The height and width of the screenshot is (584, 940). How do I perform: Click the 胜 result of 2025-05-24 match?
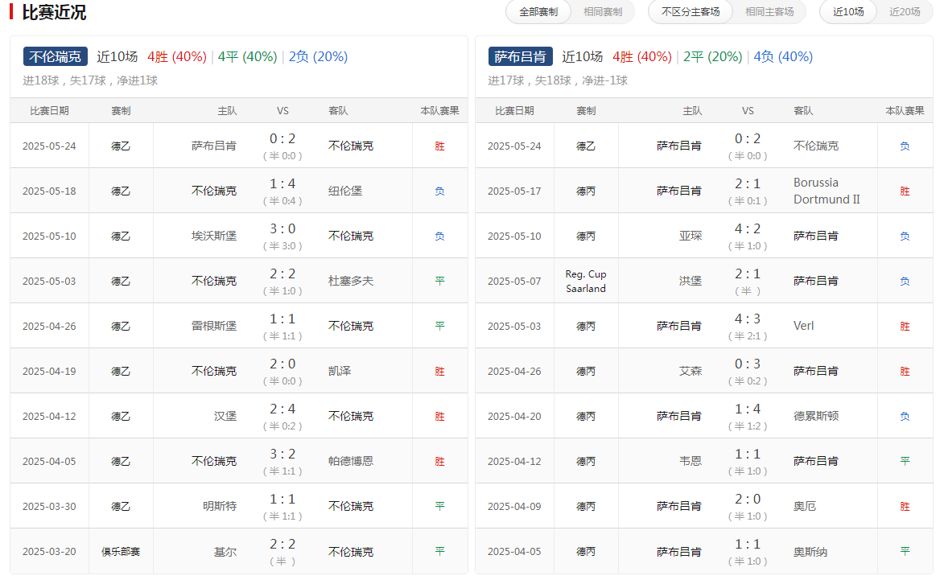click(x=440, y=146)
